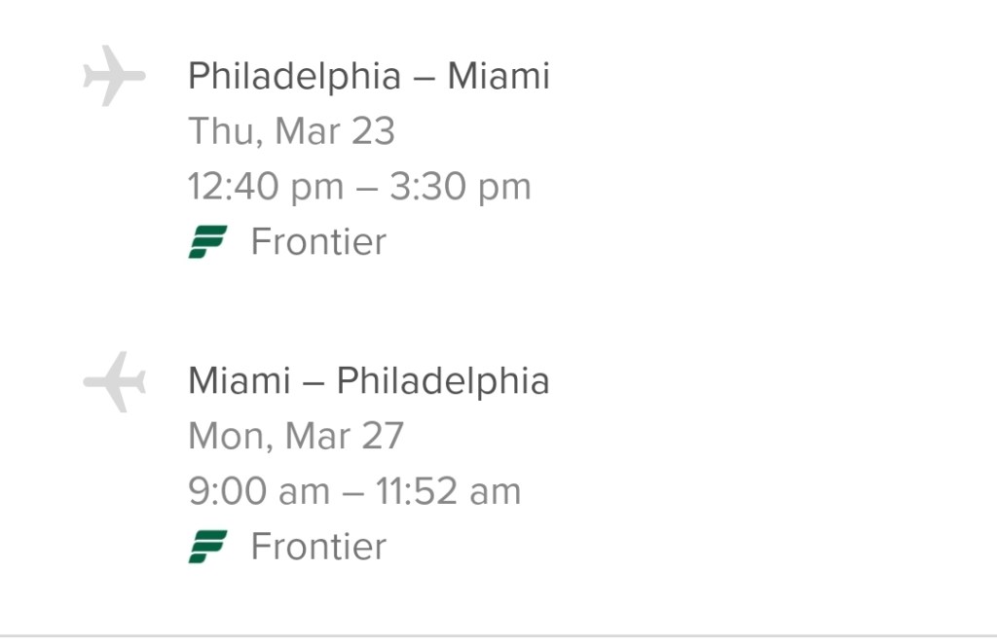Click the word Philadelphia in the return route
Viewport: 997px width, 641px height.
443,380
